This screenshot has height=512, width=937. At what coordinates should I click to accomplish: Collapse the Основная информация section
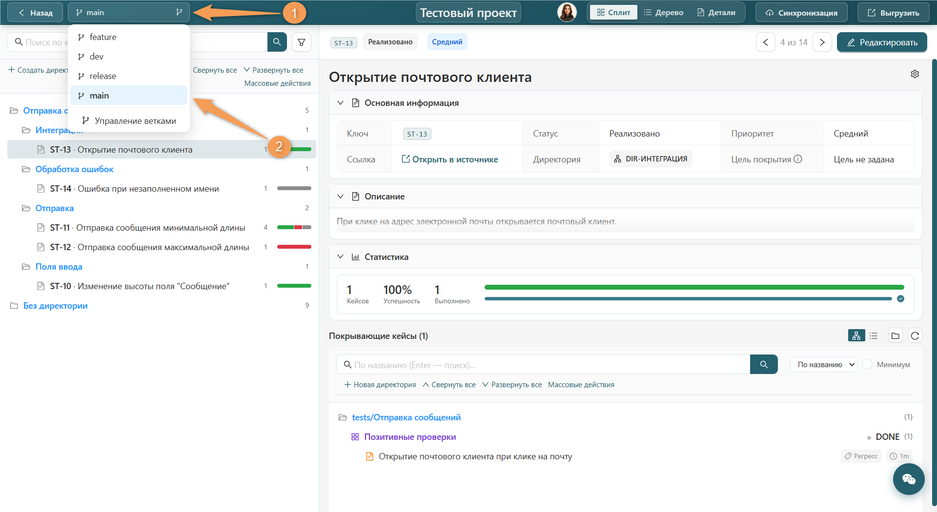[x=341, y=103]
